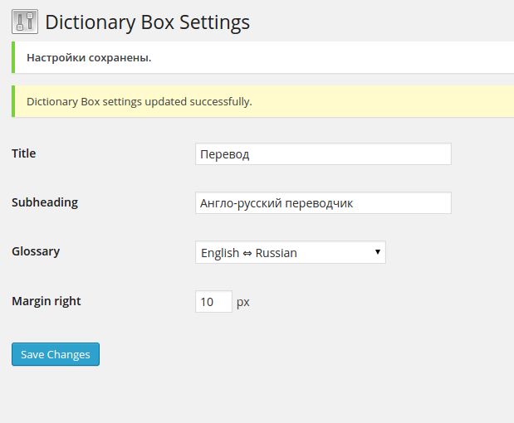
Task: Open the Glossary language dropdown
Action: tap(290, 252)
